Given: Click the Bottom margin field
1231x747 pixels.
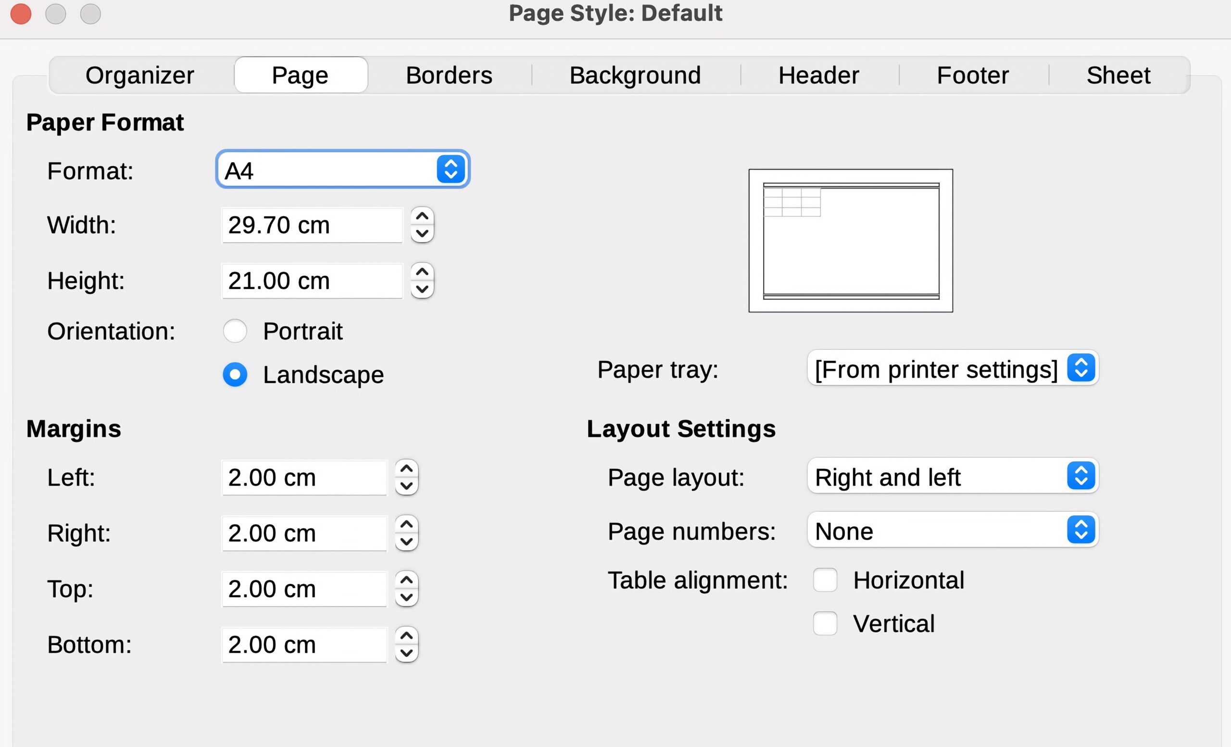Looking at the screenshot, I should [x=304, y=645].
